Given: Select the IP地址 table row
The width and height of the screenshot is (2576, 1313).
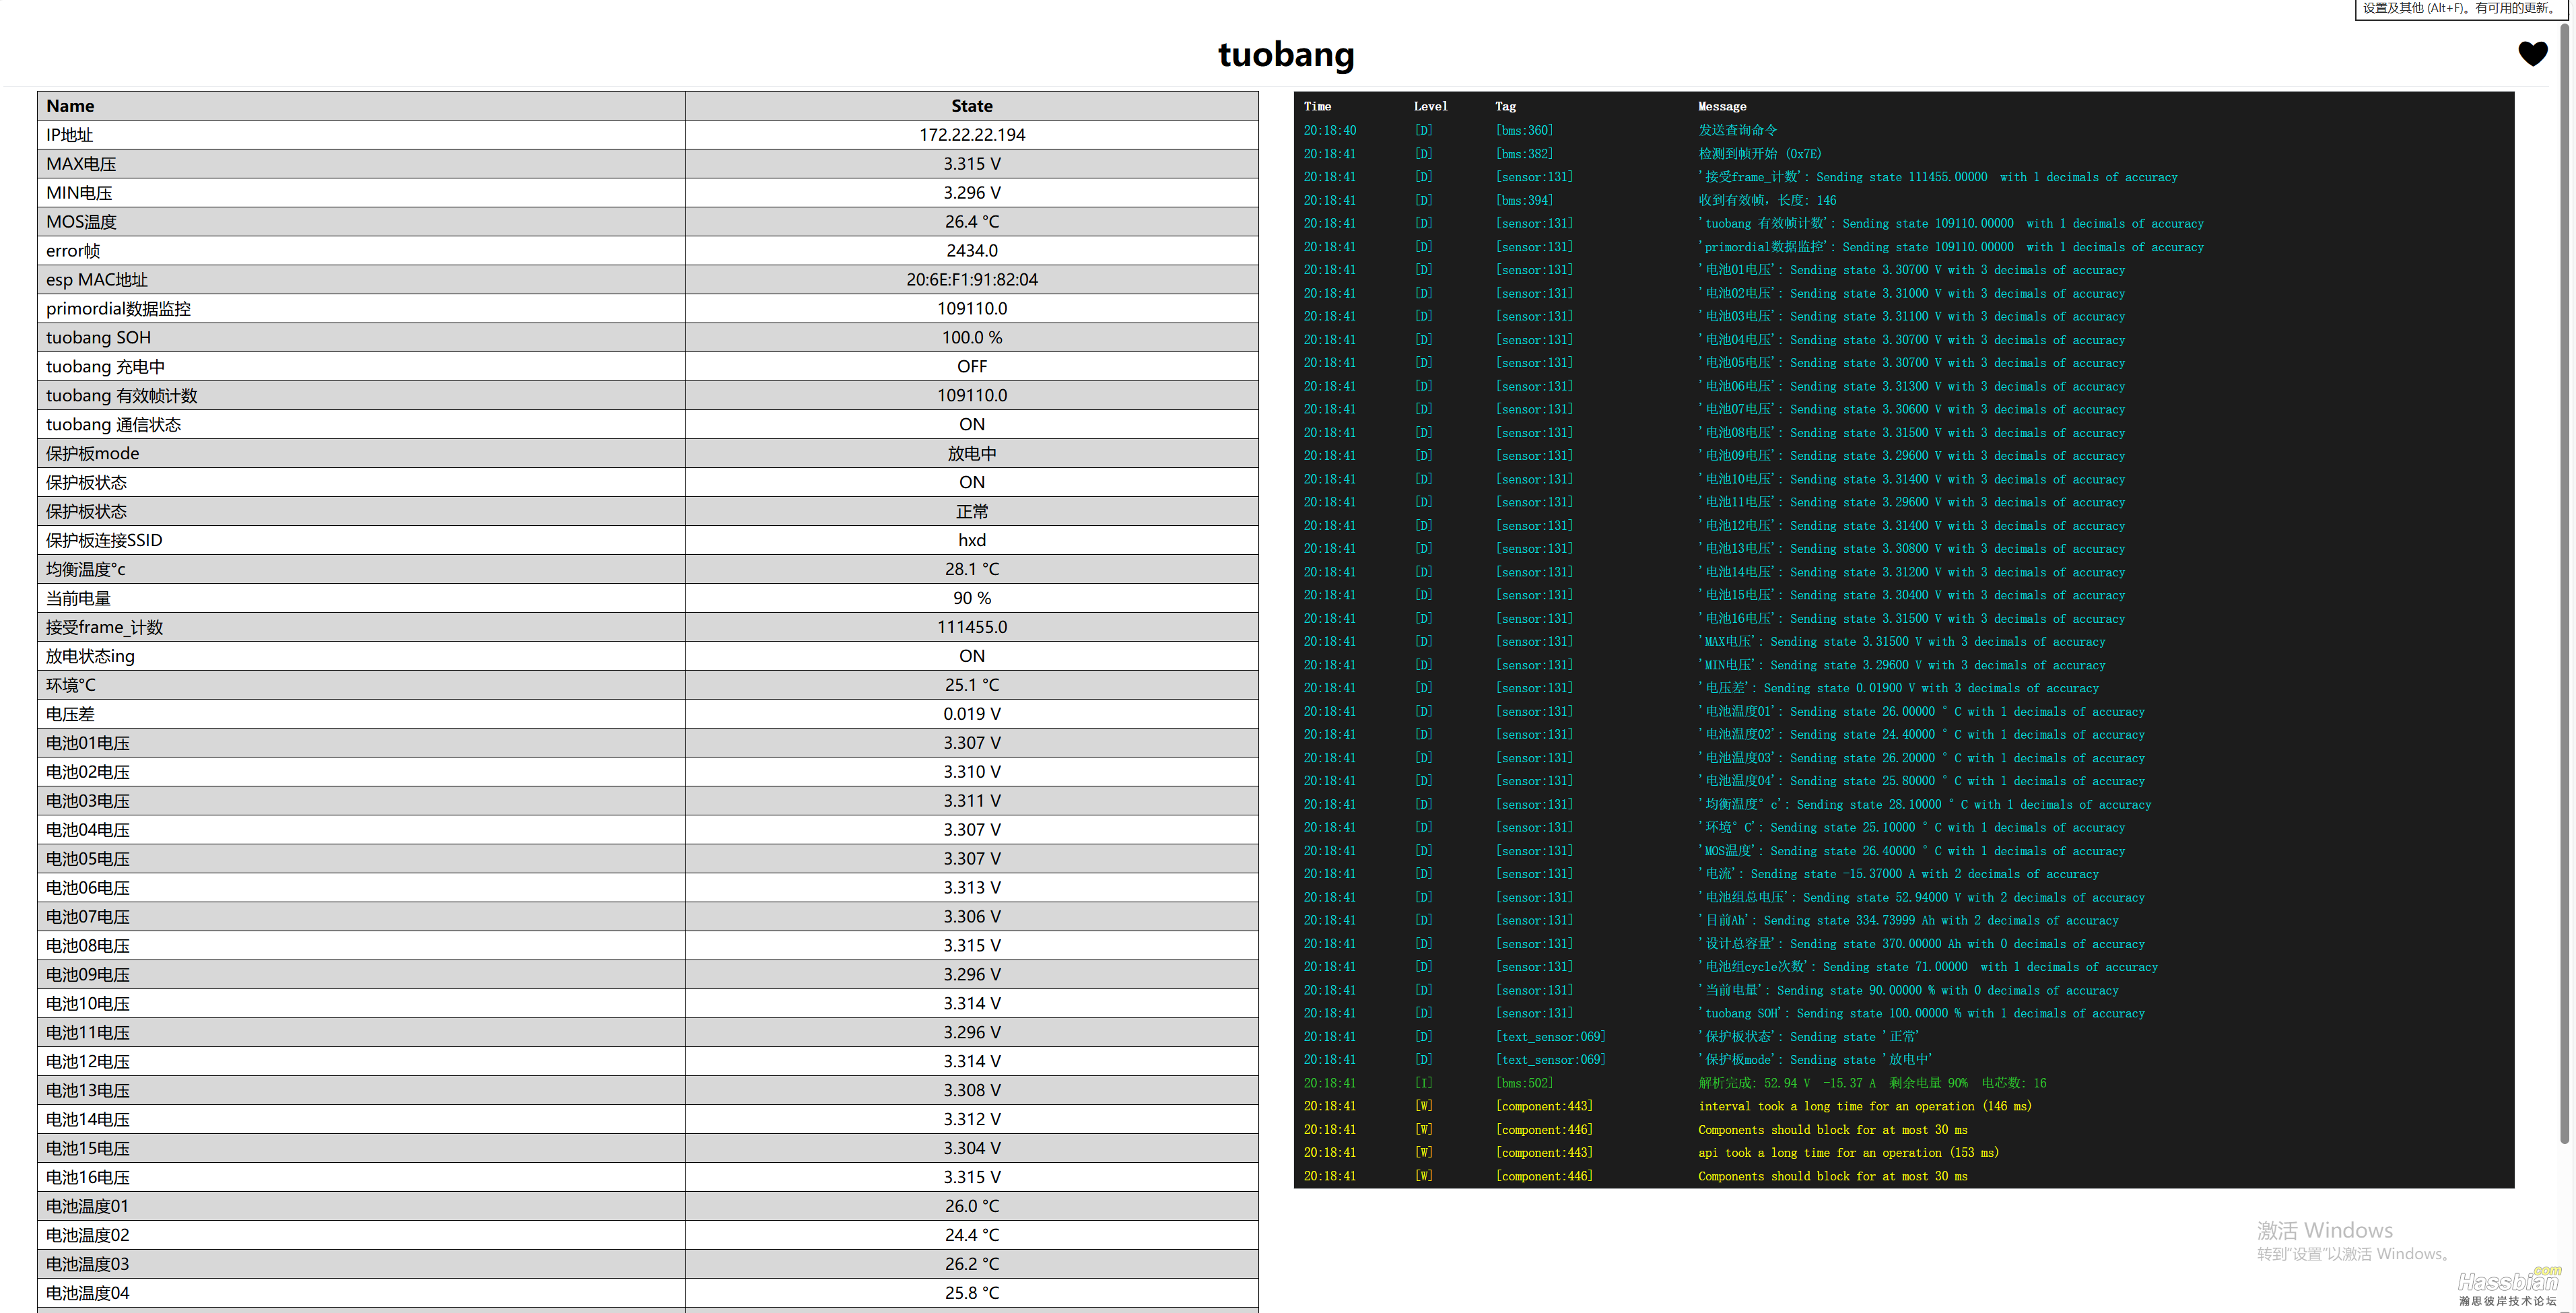Looking at the screenshot, I should pos(647,135).
